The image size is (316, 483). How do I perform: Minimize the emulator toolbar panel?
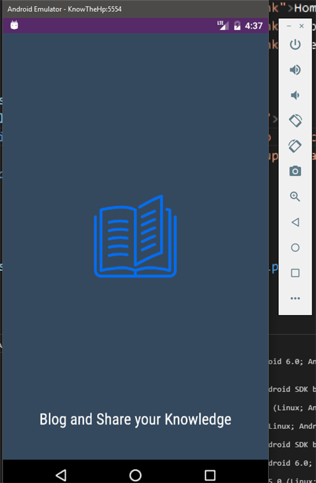tap(288, 26)
